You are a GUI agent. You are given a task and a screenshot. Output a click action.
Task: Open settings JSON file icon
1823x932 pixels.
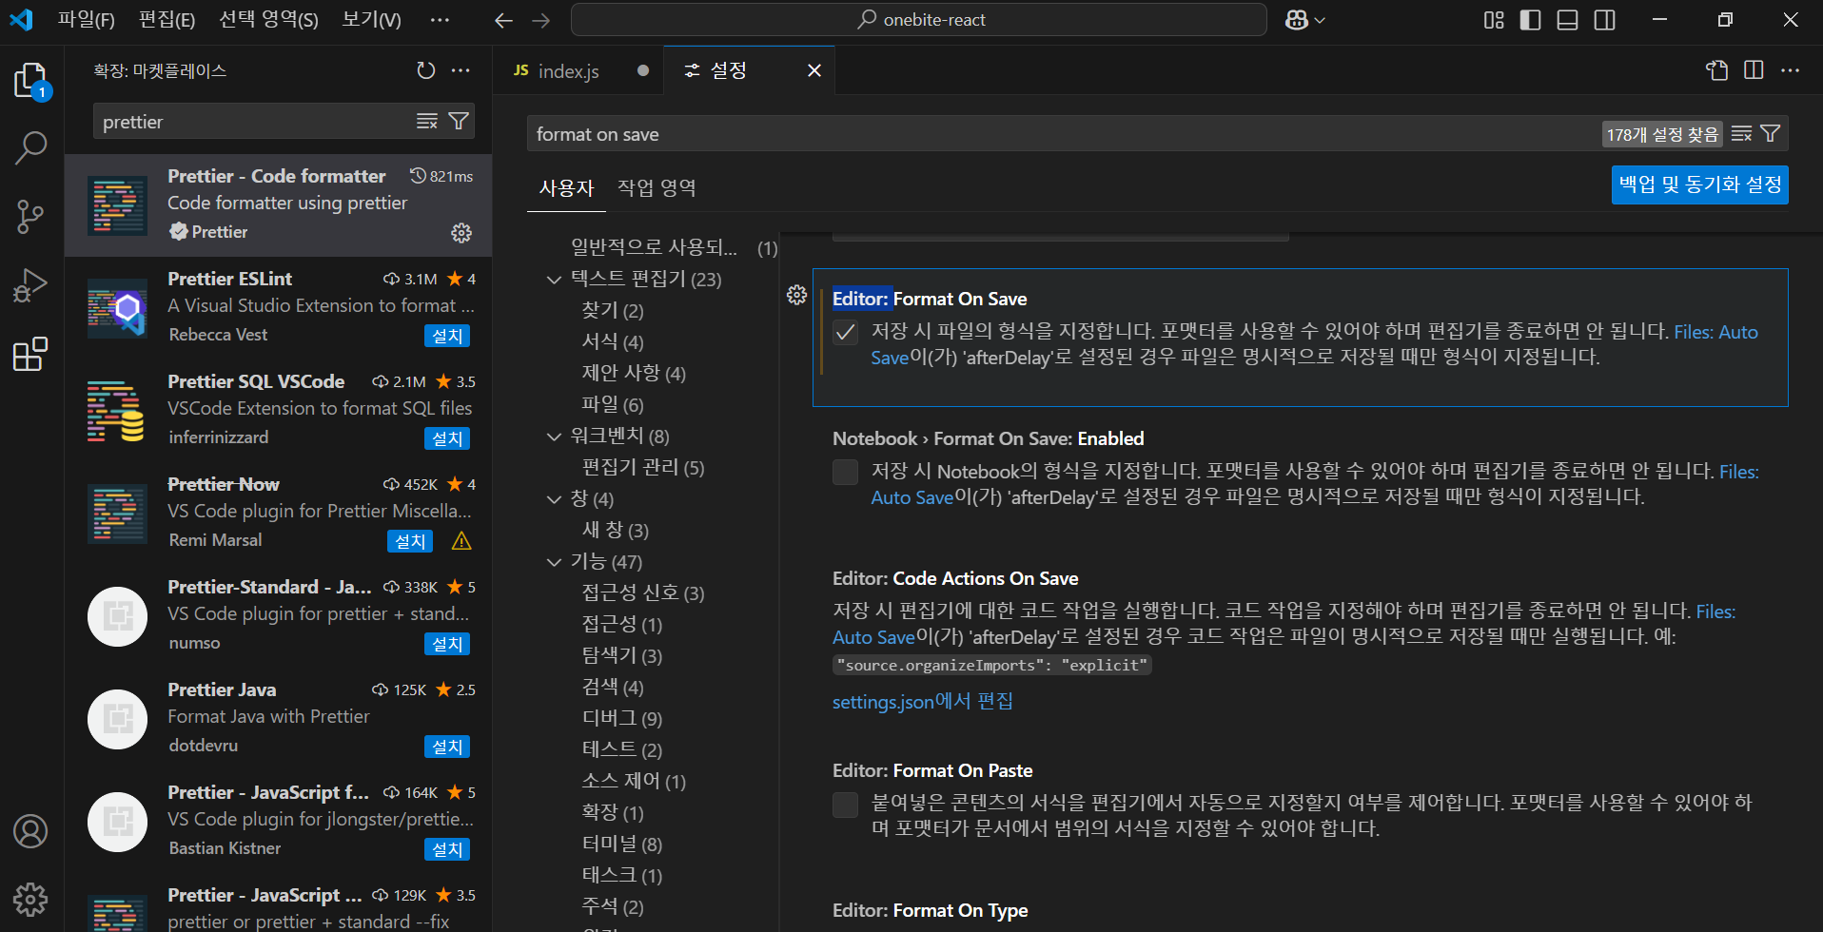1717,70
